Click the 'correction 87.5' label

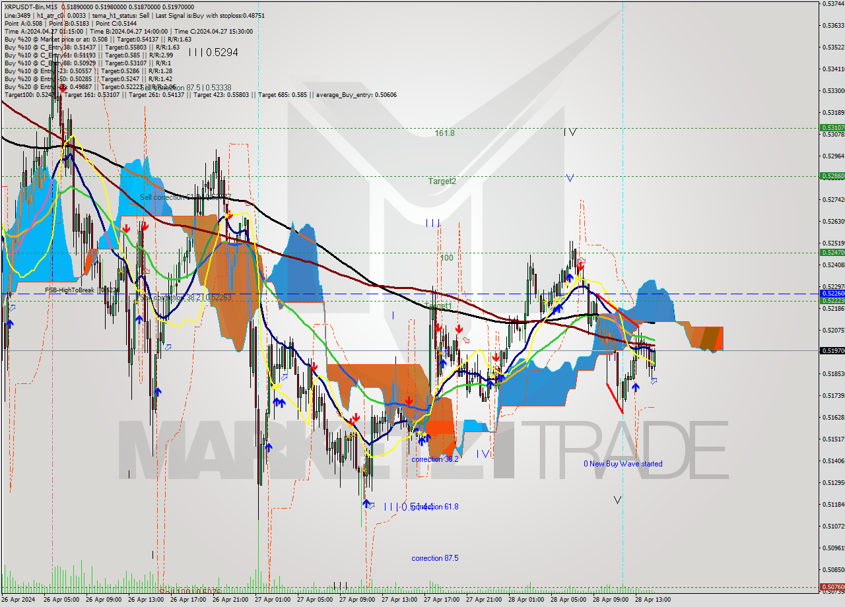[434, 558]
